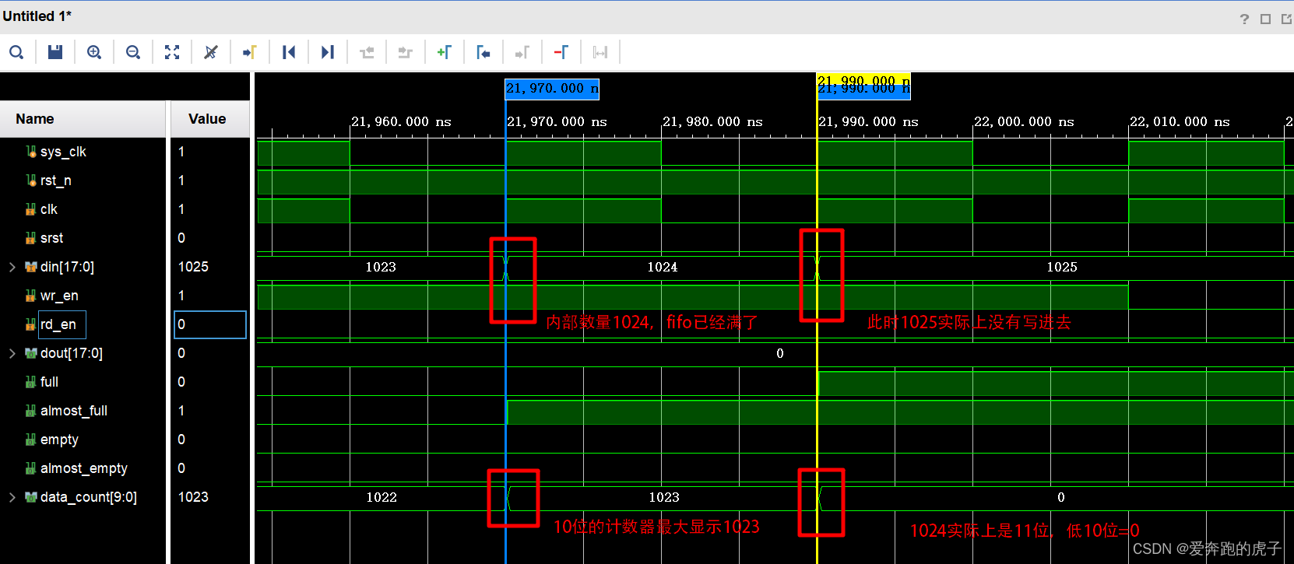
Task: Click the Zoom to Cursor icon
Action: point(211,52)
